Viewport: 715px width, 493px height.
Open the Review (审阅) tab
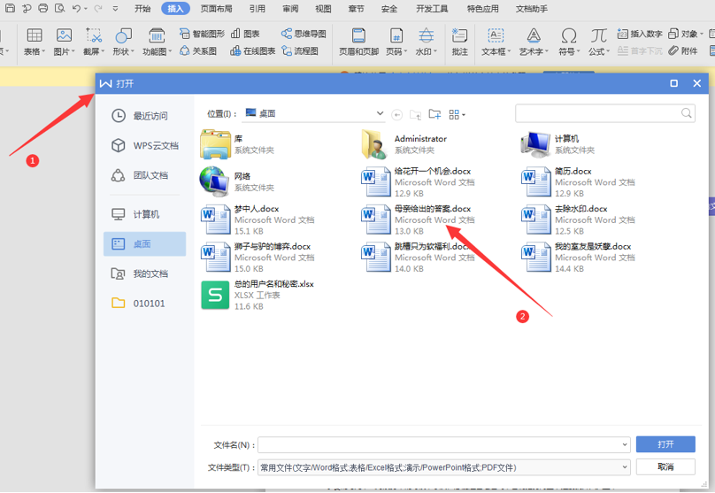point(290,9)
